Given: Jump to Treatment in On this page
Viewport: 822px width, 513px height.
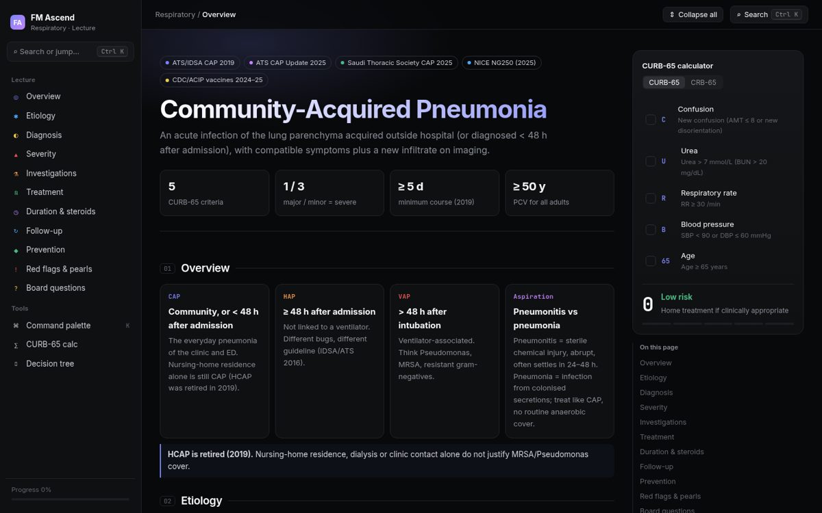Looking at the screenshot, I should pyautogui.click(x=657, y=437).
